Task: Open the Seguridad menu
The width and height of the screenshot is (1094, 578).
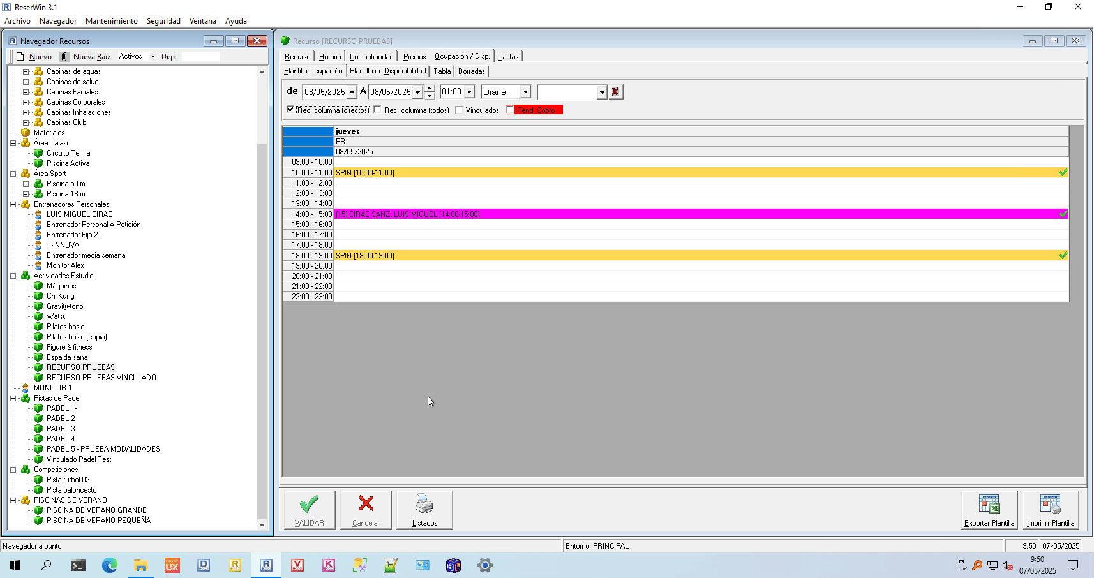Action: (x=163, y=21)
